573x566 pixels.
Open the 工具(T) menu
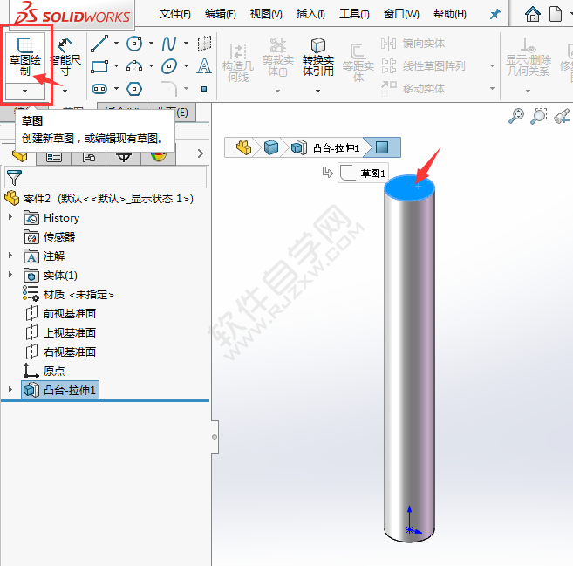[353, 15]
